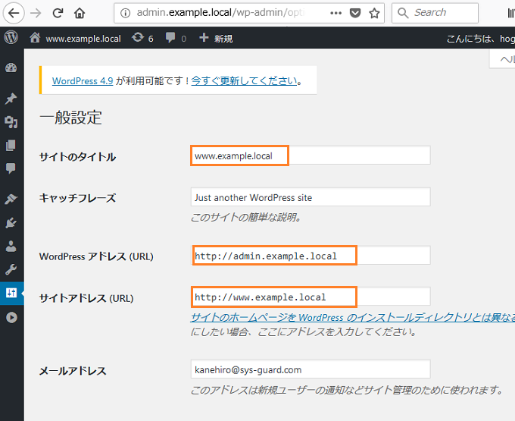Open Pages sidebar icon
This screenshot has width=515, height=421.
pos(11,145)
